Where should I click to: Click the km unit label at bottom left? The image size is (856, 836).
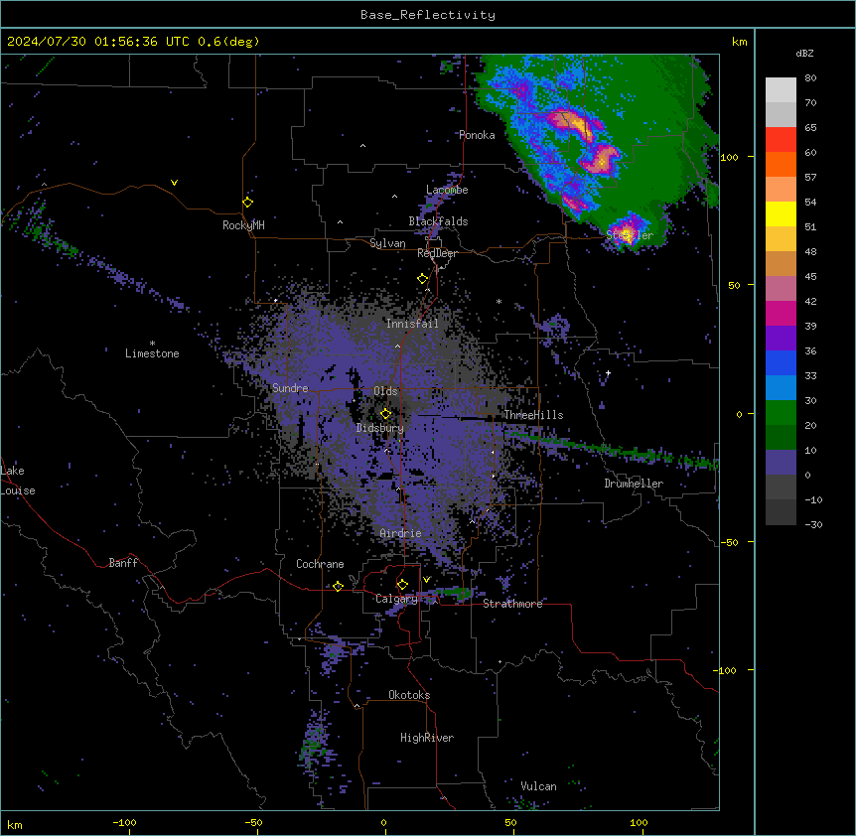15,824
